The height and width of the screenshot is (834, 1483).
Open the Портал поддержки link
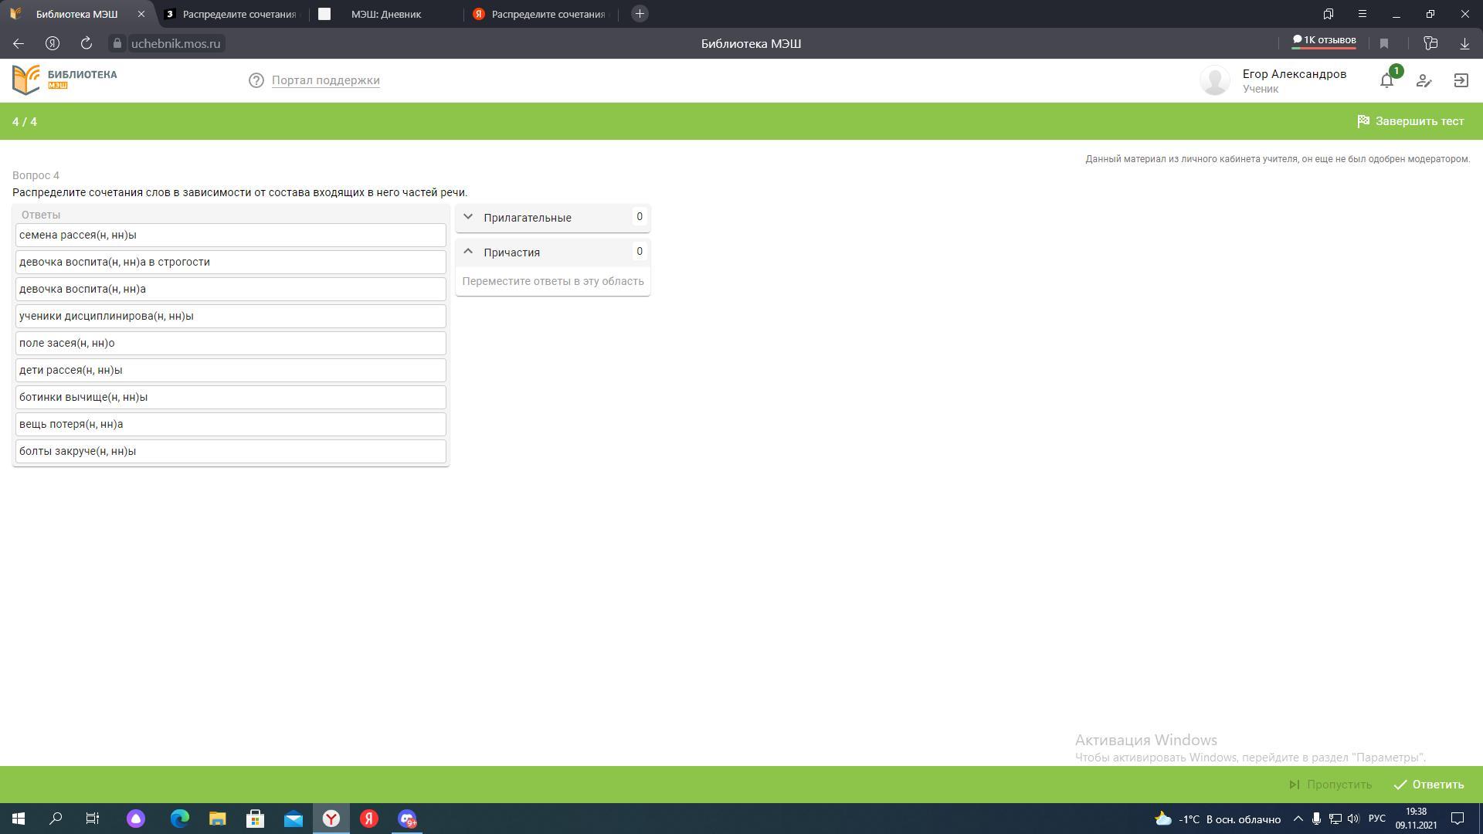pyautogui.click(x=325, y=80)
